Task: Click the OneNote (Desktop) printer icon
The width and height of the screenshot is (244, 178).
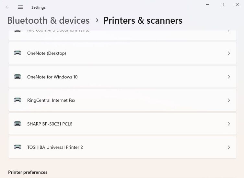Action: [17, 53]
